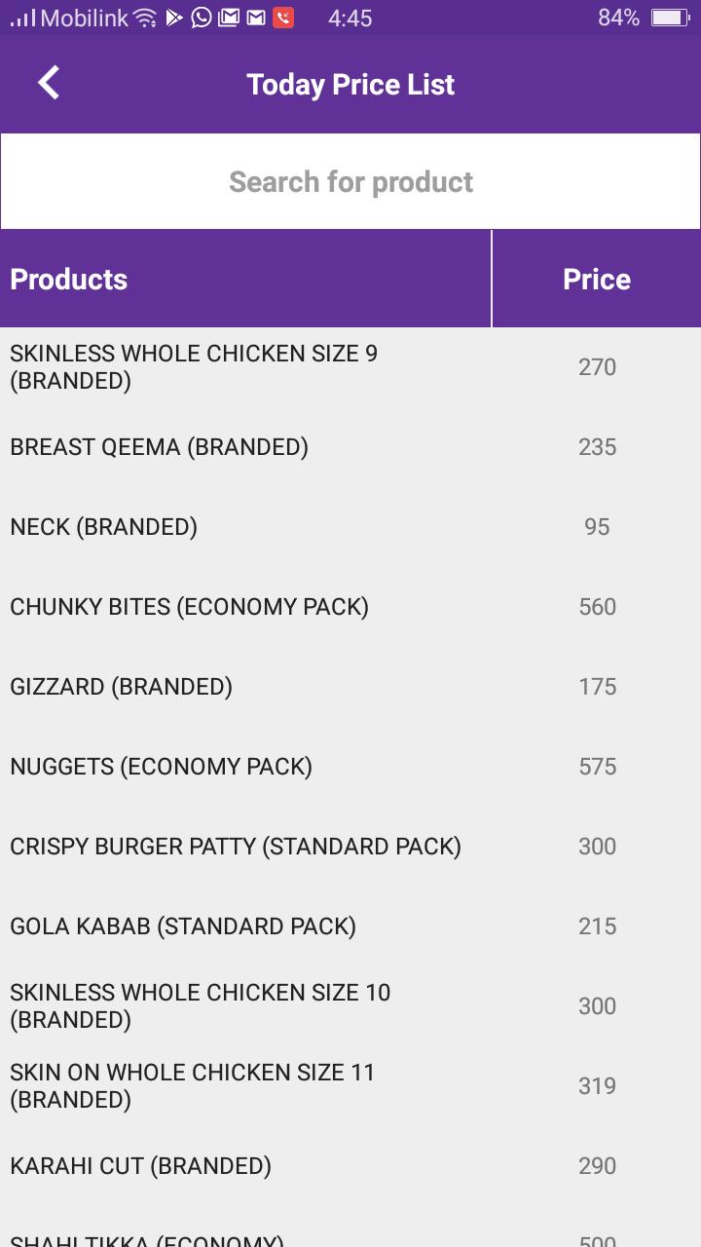The image size is (701, 1247).
Task: Tap Gola Kabab (Standard Pack) row
Action: click(350, 926)
